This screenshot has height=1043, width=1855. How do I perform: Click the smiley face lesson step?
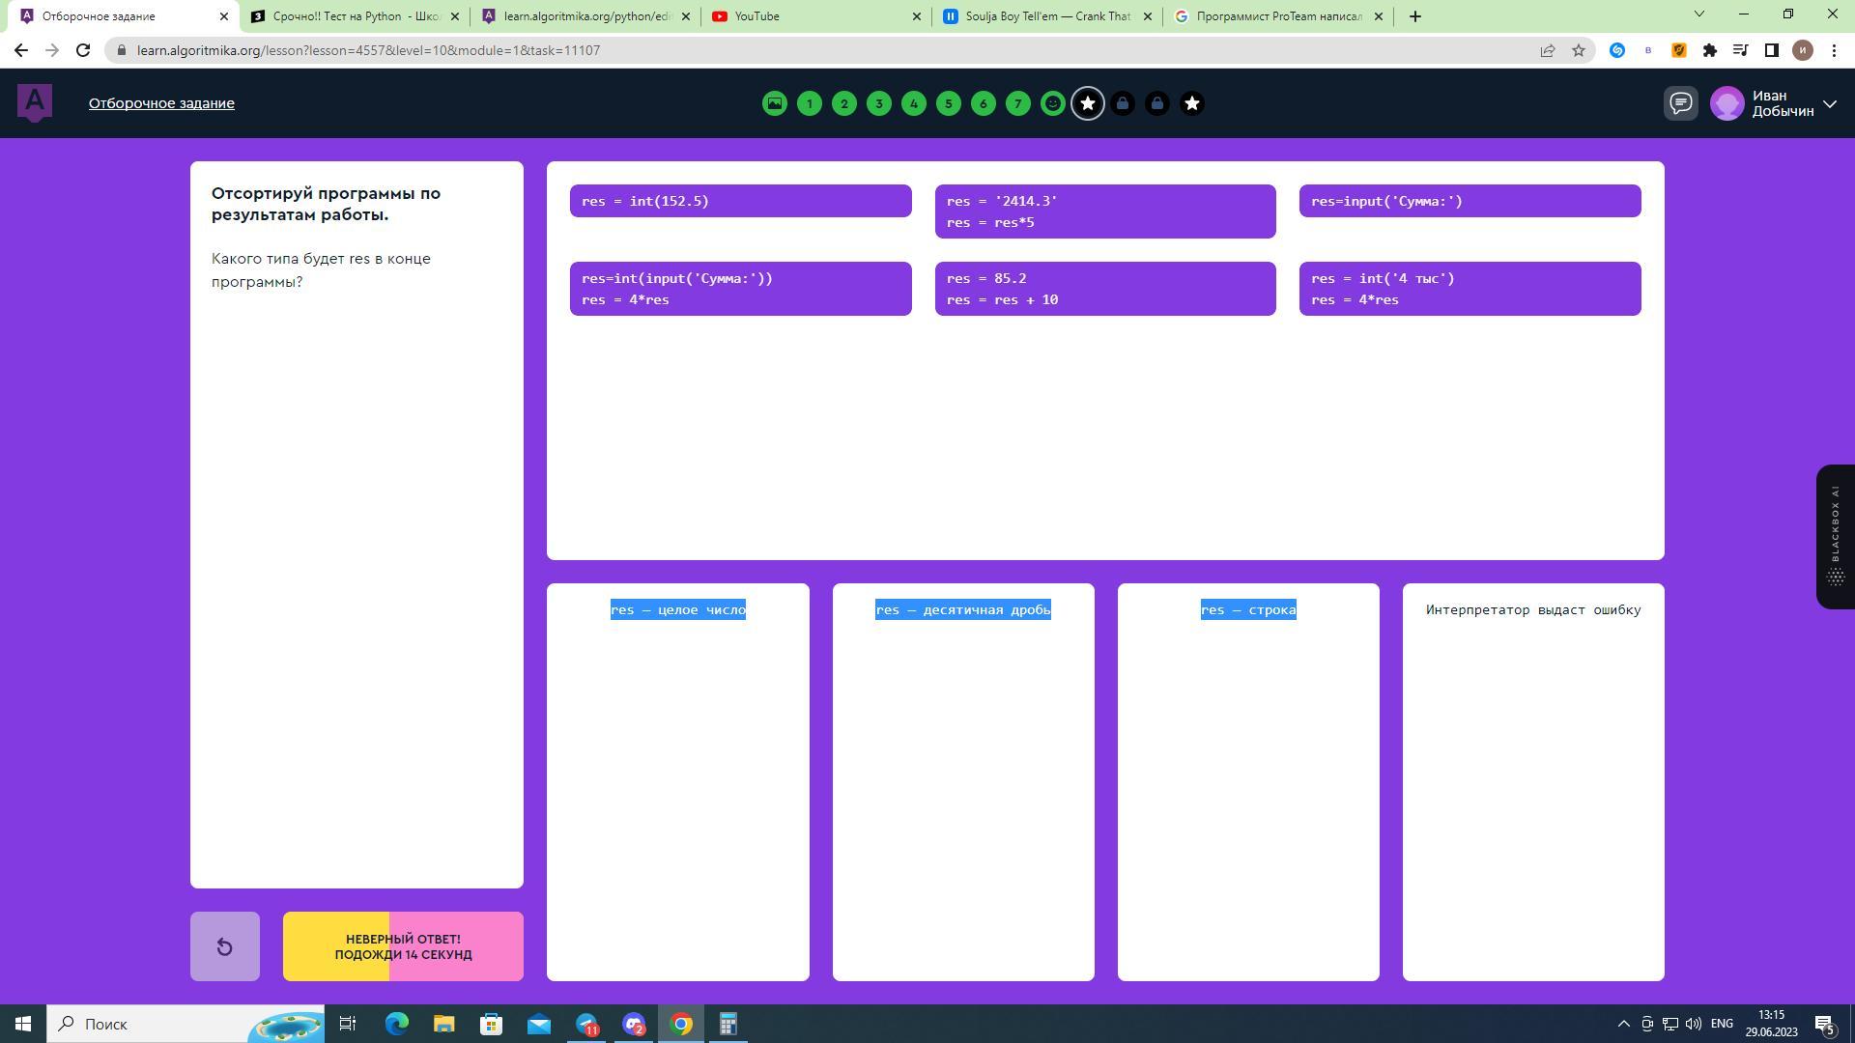(1052, 103)
